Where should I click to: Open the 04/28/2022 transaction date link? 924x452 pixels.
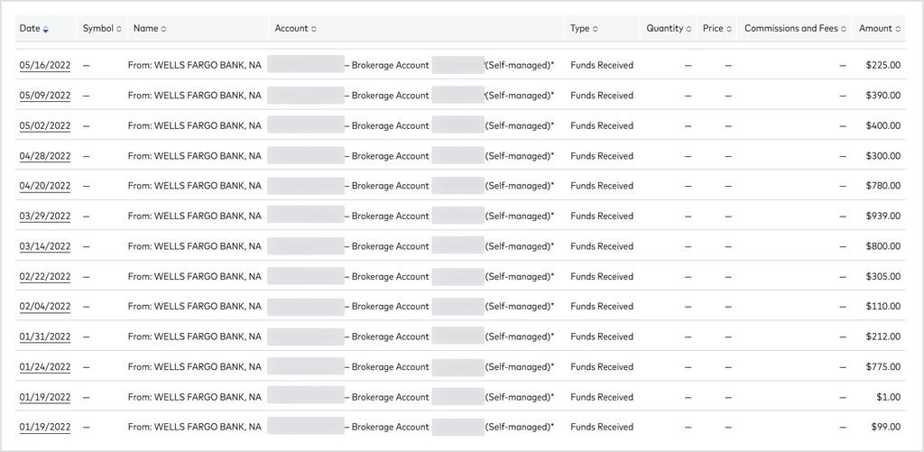click(x=45, y=156)
